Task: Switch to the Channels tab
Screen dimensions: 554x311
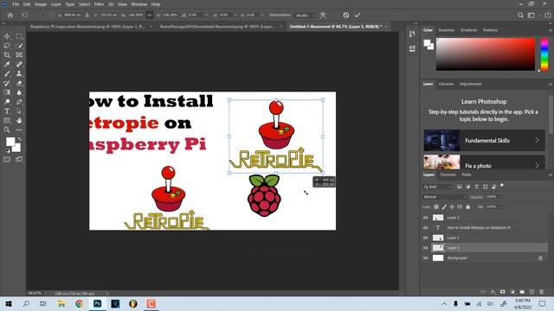Action: click(448, 175)
